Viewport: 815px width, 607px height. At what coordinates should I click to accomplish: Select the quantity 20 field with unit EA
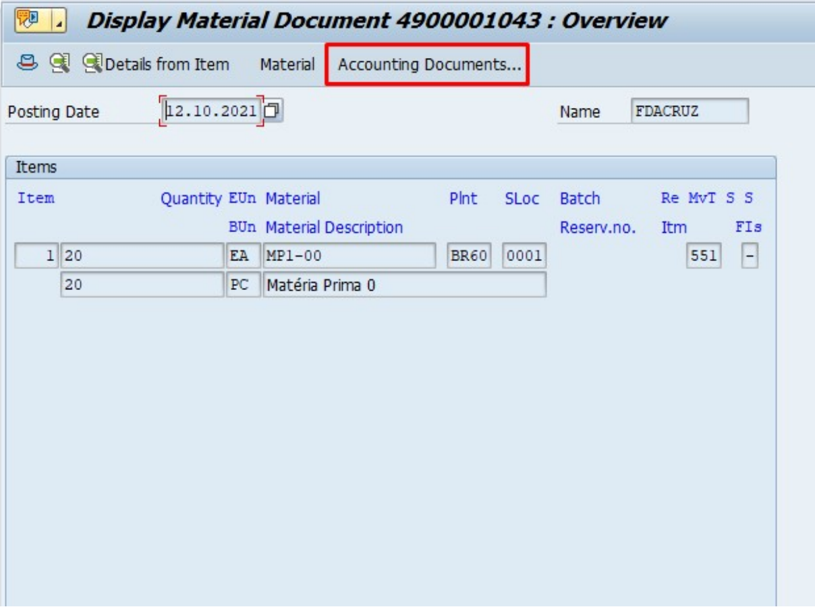tap(142, 256)
